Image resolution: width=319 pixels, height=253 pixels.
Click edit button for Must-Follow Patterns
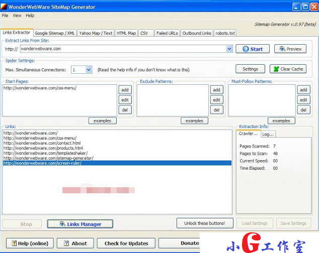[303, 100]
